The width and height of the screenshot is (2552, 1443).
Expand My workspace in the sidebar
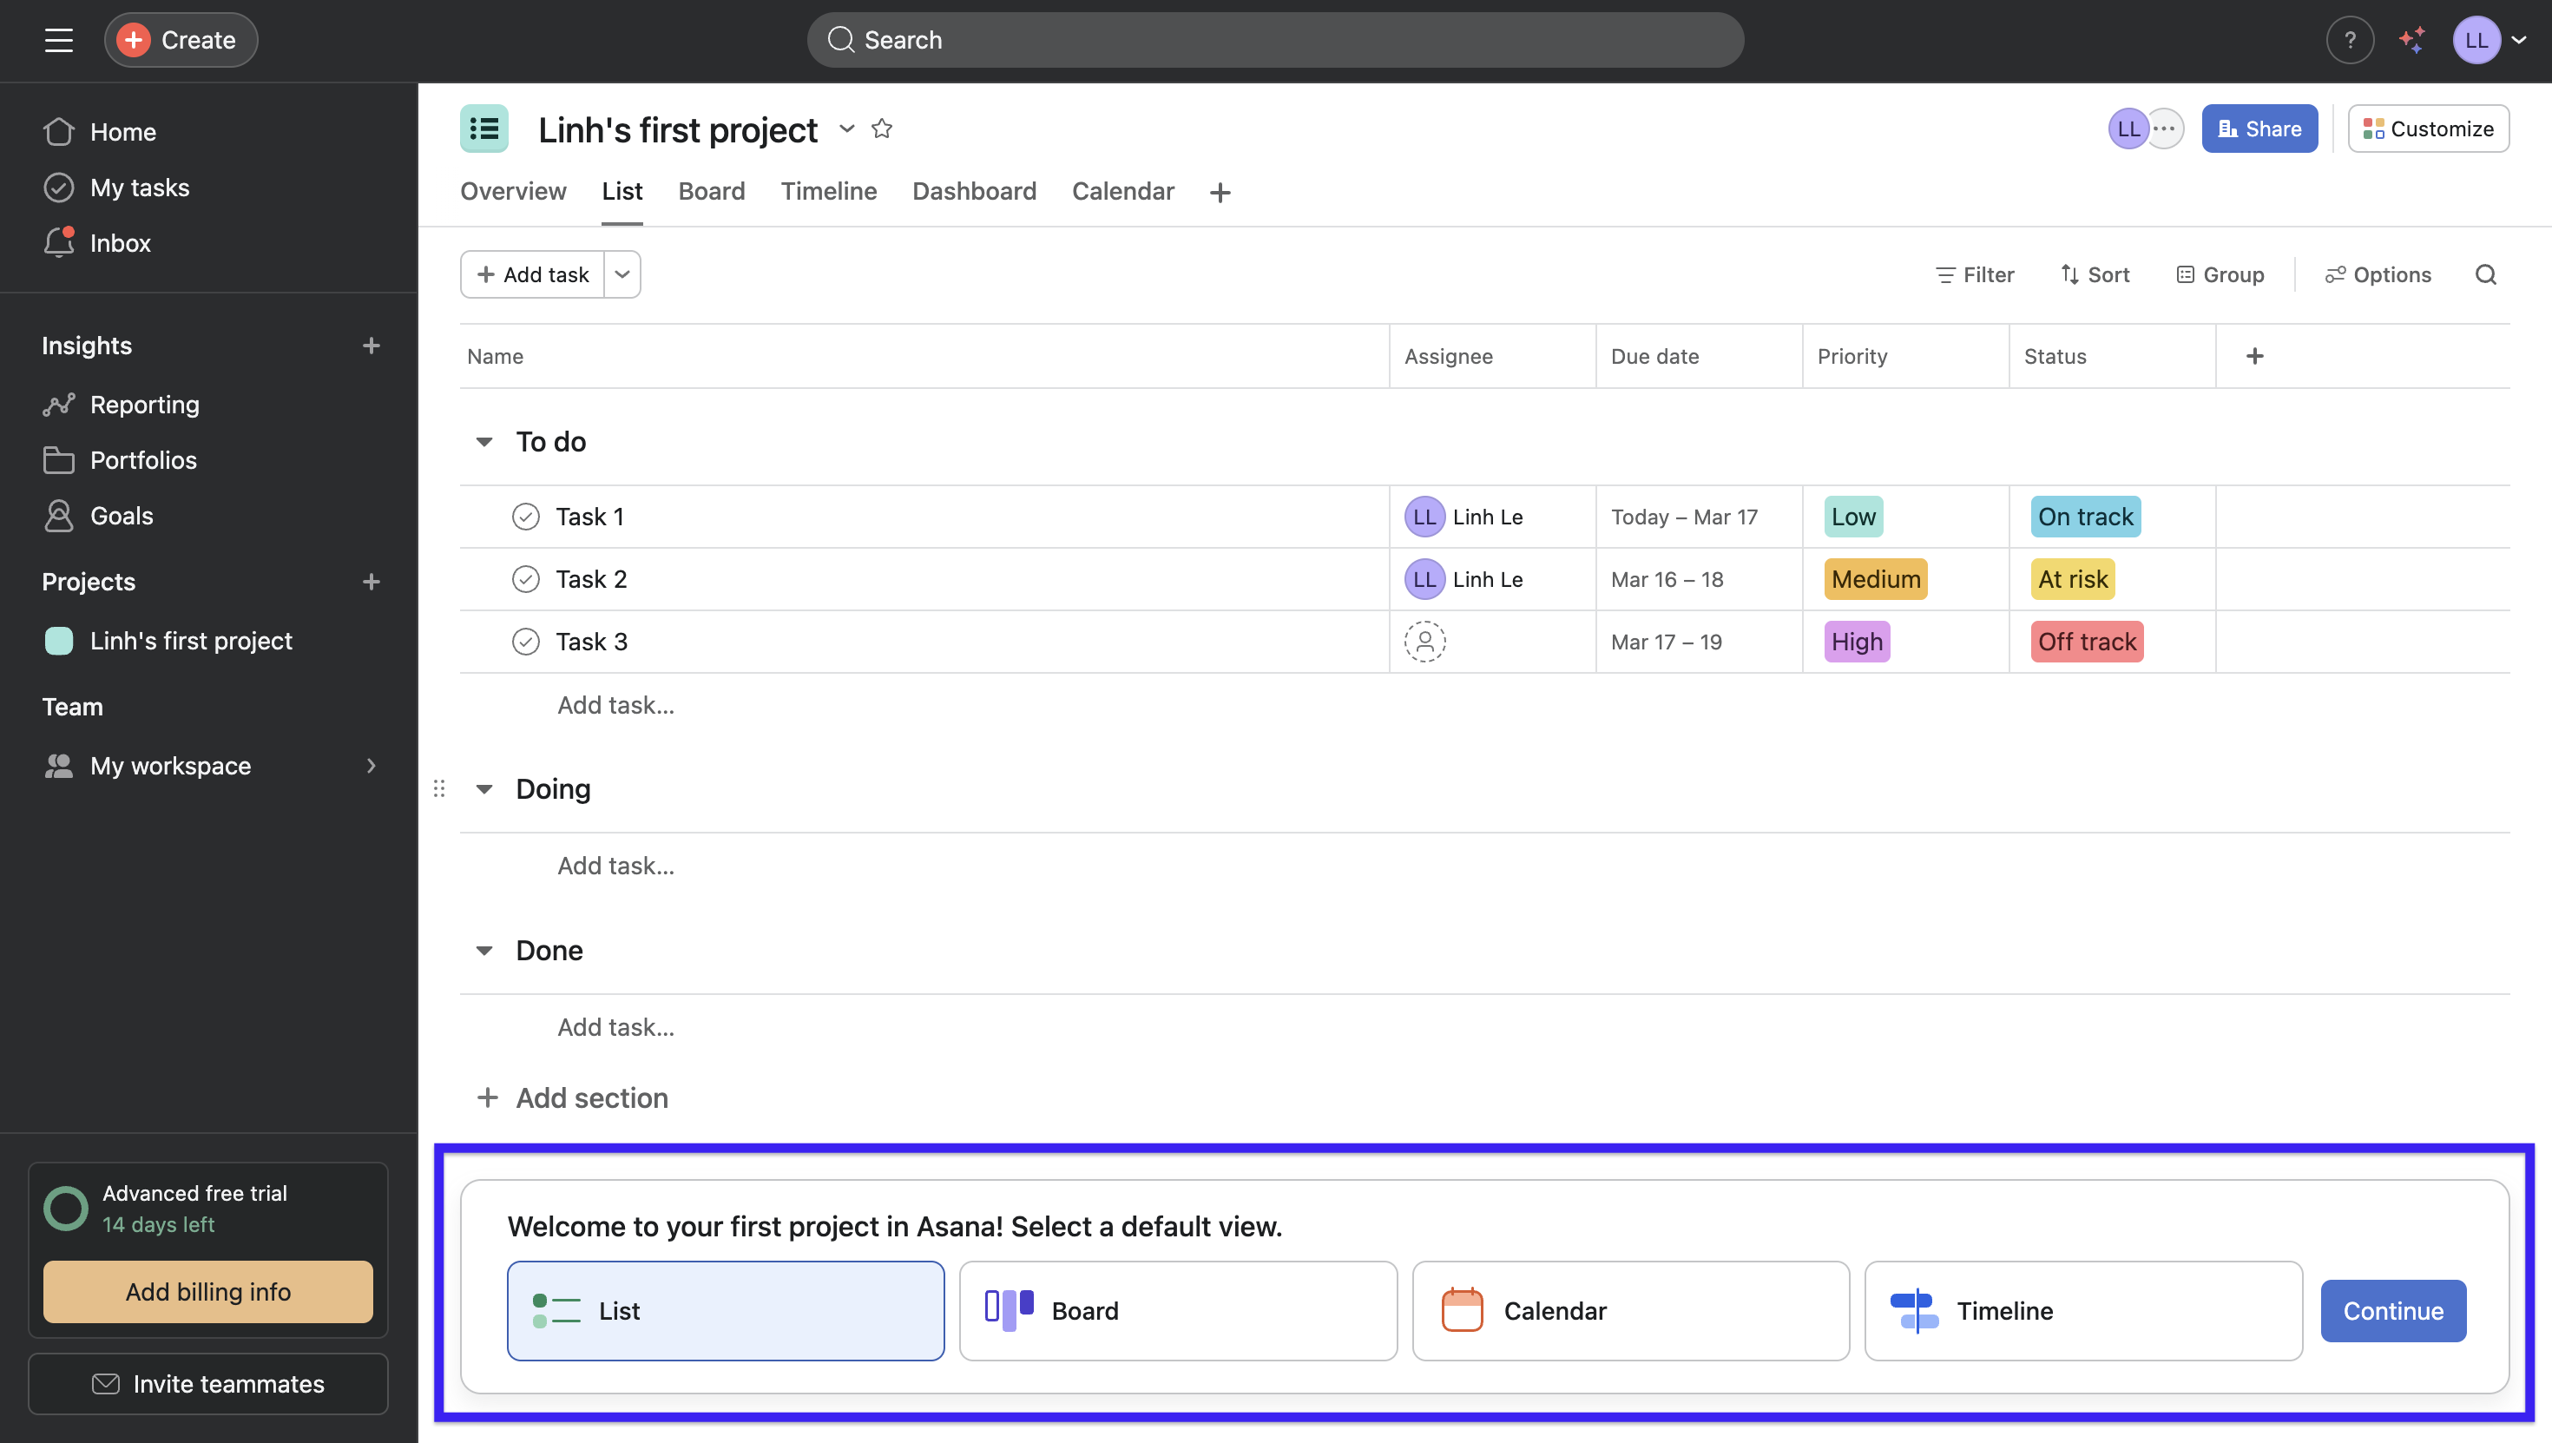point(371,765)
